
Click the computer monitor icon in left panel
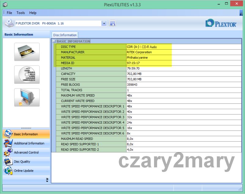click(27, 98)
